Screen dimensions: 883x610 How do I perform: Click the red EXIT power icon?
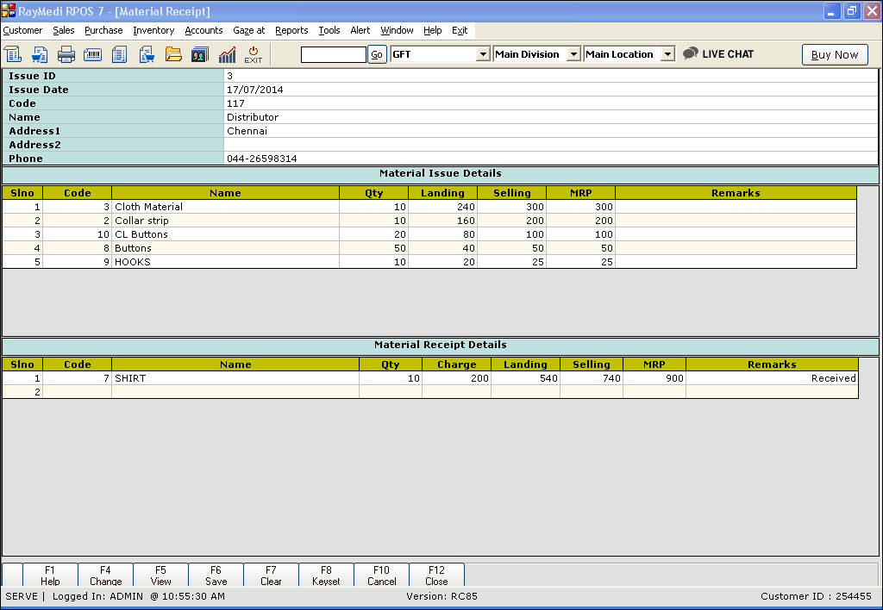(253, 55)
